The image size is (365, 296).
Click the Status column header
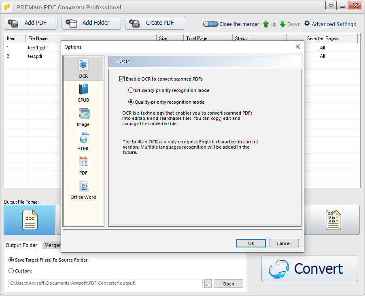pos(259,38)
